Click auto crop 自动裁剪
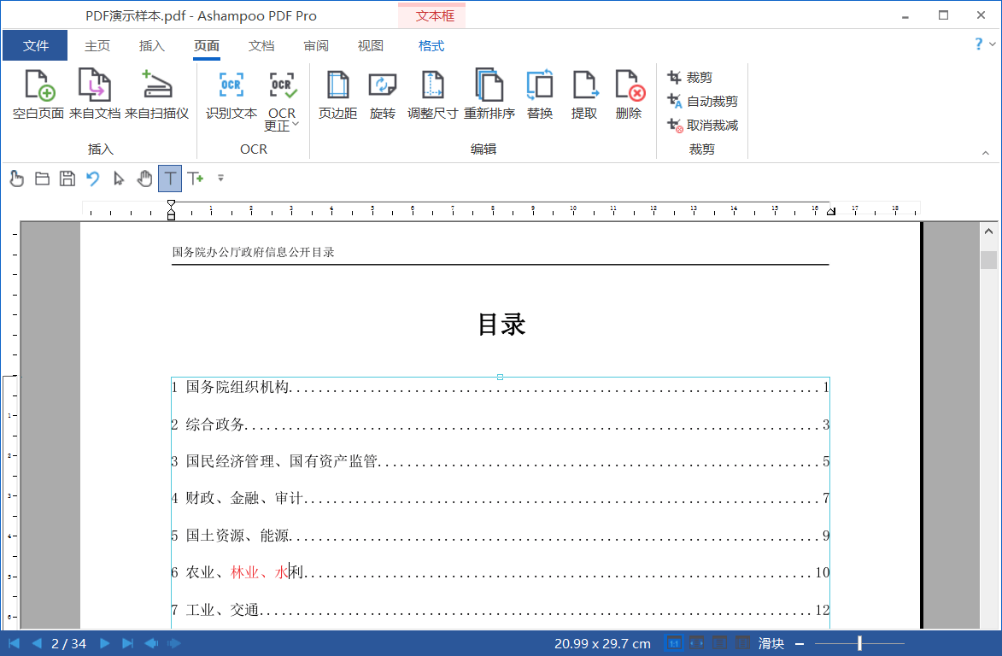 pos(702,101)
